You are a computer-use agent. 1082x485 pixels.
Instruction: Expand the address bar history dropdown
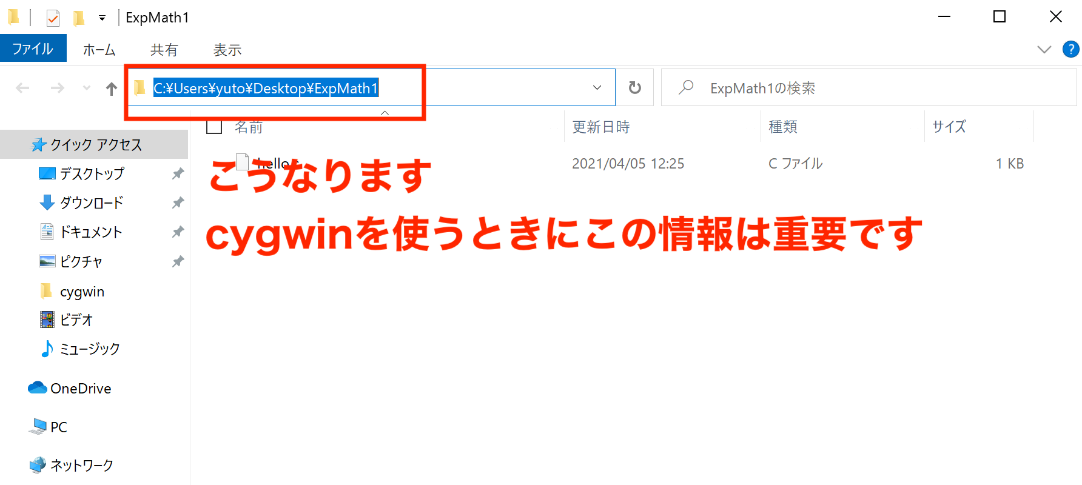(x=597, y=88)
